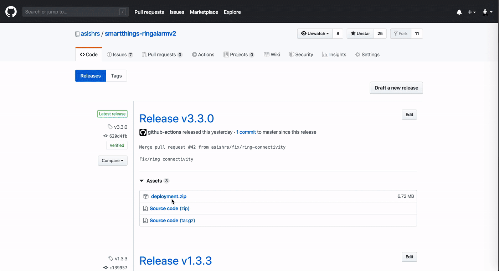Click the Source code tar.gz file icon
The height and width of the screenshot is (271, 499).
tap(145, 220)
